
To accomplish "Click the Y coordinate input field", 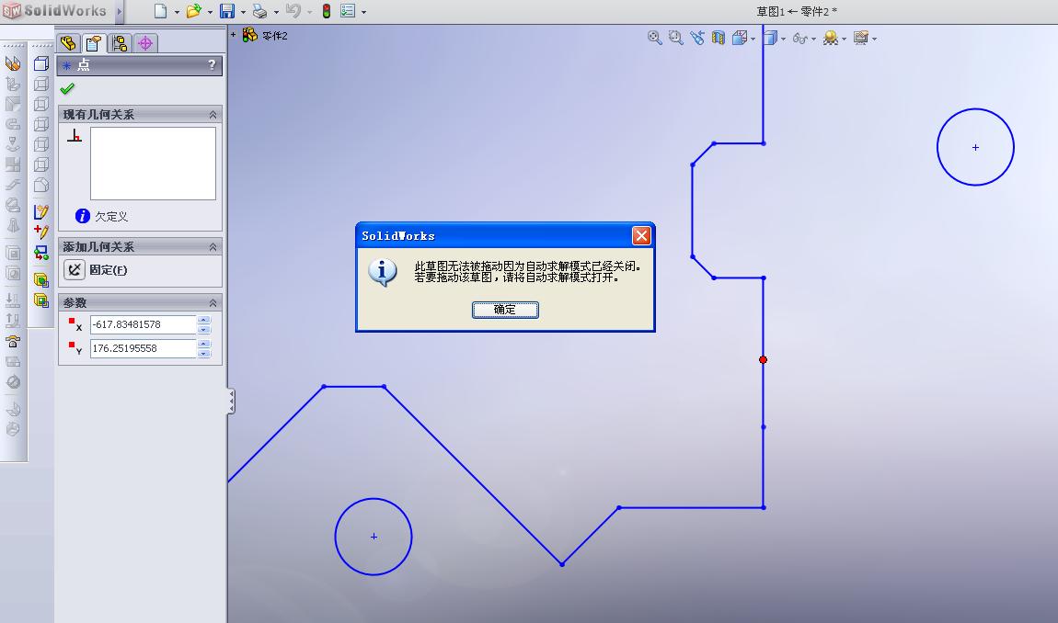I will 143,348.
